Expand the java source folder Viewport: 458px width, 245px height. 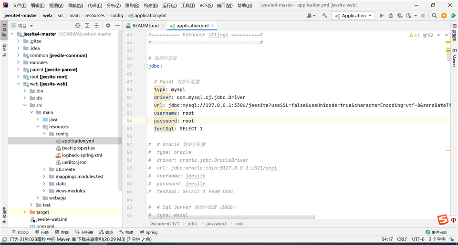(x=38, y=119)
